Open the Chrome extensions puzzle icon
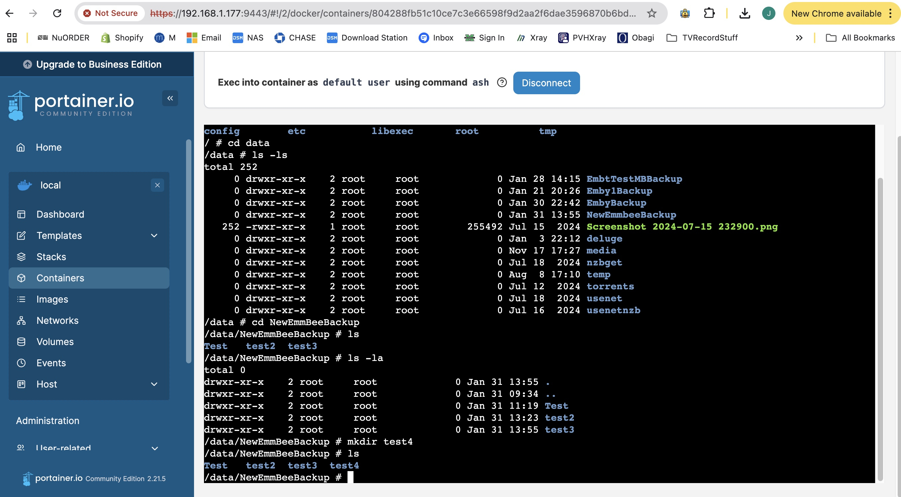The width and height of the screenshot is (901, 497). pyautogui.click(x=709, y=13)
